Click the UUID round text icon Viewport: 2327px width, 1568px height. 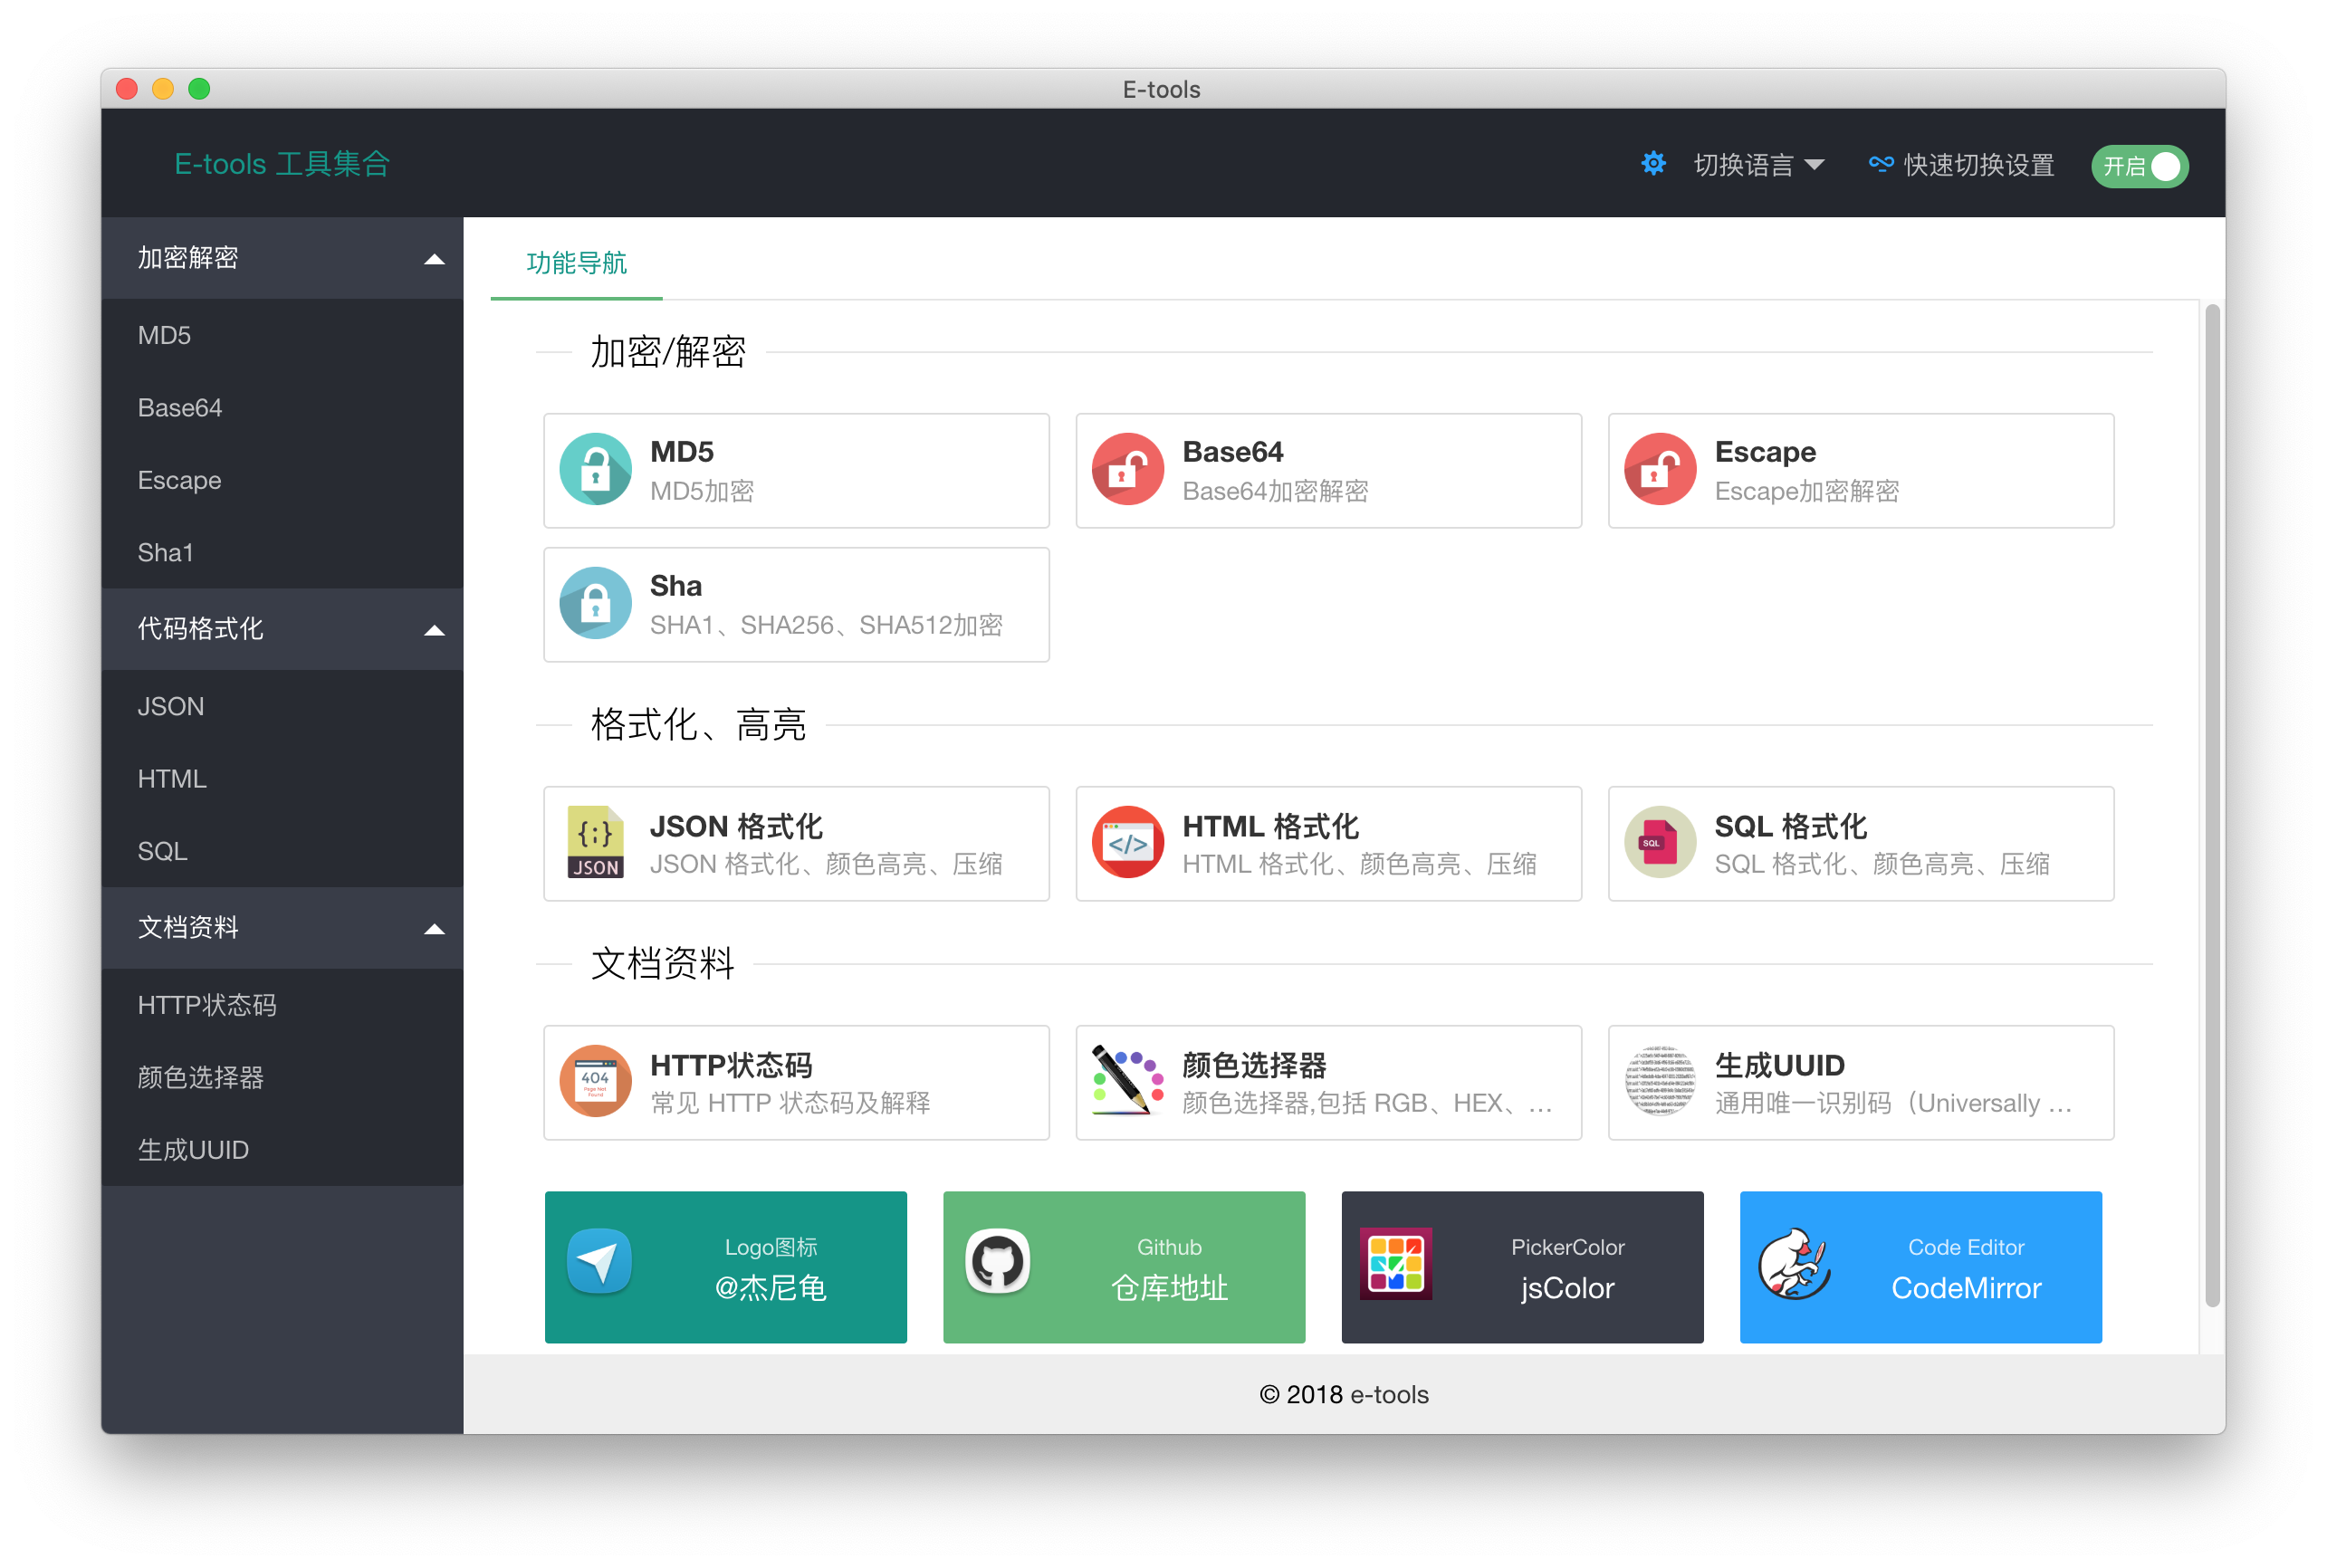[1659, 1081]
